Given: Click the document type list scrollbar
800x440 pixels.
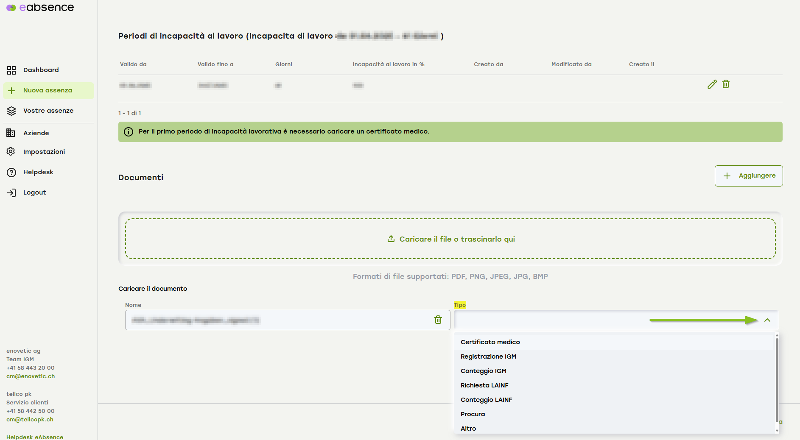Looking at the screenshot, I should click(x=777, y=382).
